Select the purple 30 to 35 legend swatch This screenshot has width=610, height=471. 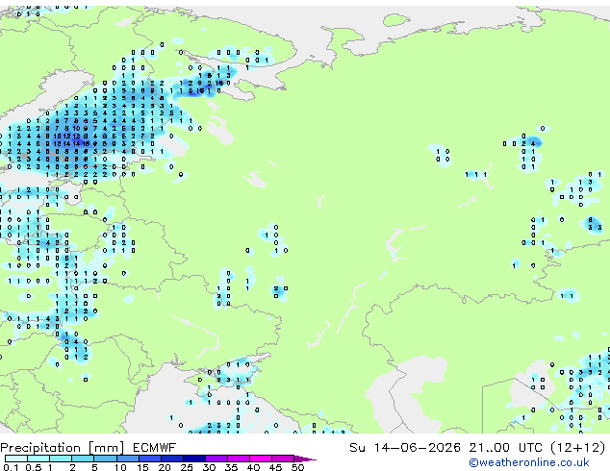216,459
